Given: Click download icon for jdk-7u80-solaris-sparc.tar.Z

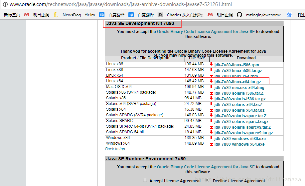Looking at the screenshot, I should coord(212,115).
